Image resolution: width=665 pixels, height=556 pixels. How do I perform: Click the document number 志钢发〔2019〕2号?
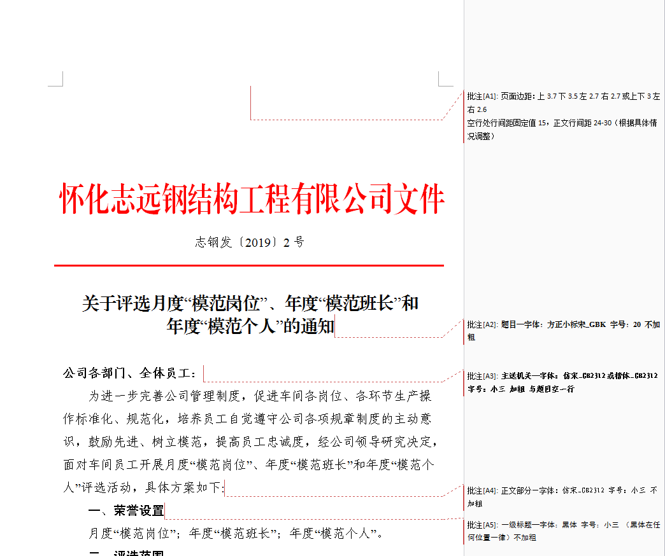pyautogui.click(x=250, y=242)
